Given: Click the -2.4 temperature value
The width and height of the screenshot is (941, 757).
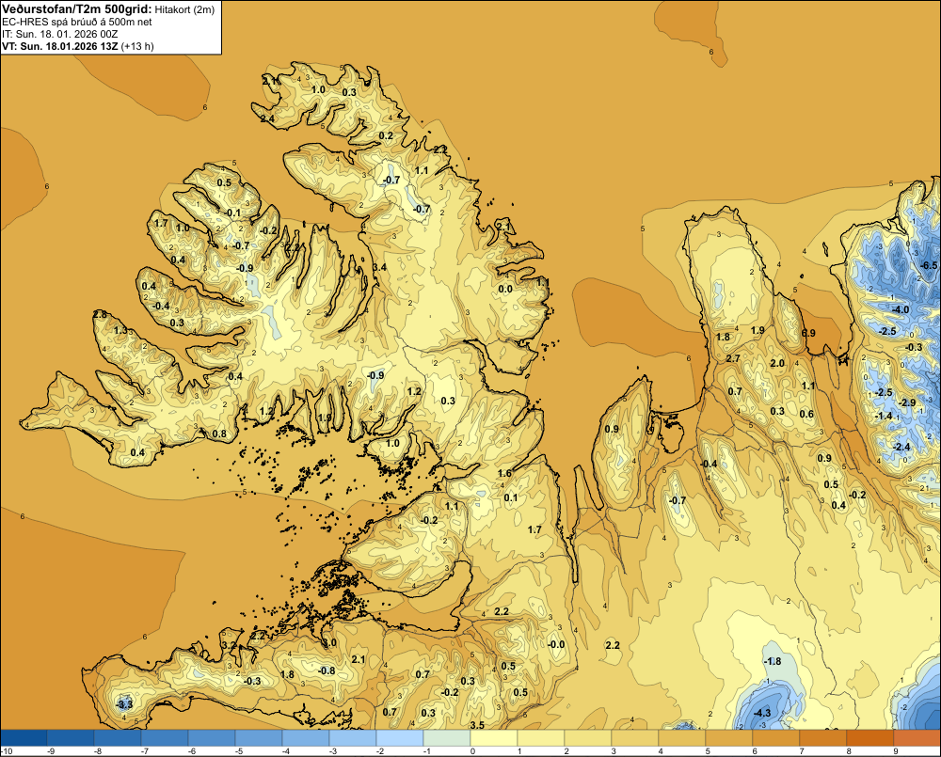Looking at the screenshot, I should [901, 447].
